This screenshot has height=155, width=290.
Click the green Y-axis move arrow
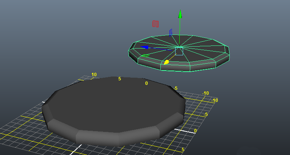click(180, 14)
